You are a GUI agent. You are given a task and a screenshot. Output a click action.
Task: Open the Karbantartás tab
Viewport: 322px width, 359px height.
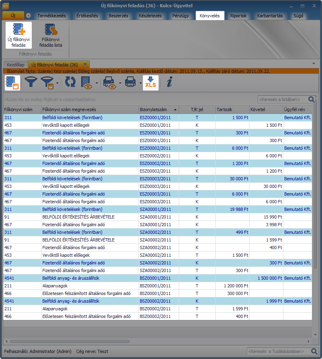pos(270,16)
